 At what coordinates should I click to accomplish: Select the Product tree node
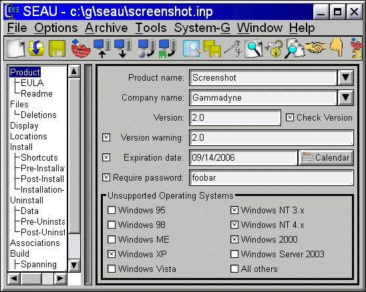(25, 72)
